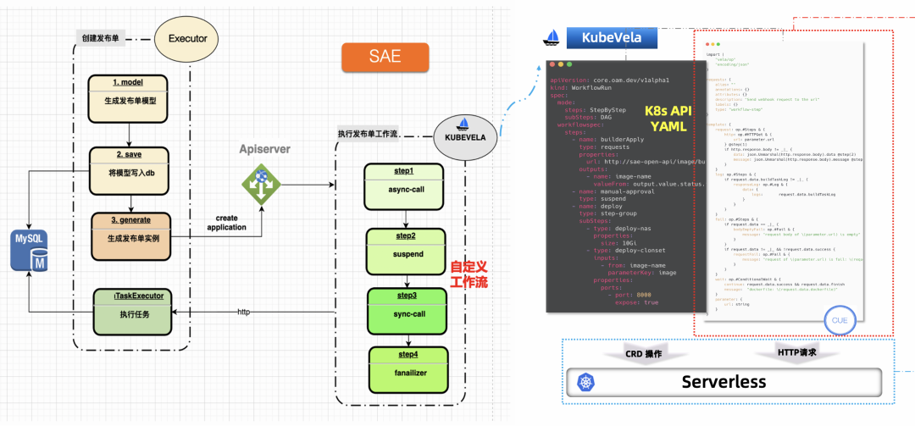Click the 2. save step box

click(129, 170)
